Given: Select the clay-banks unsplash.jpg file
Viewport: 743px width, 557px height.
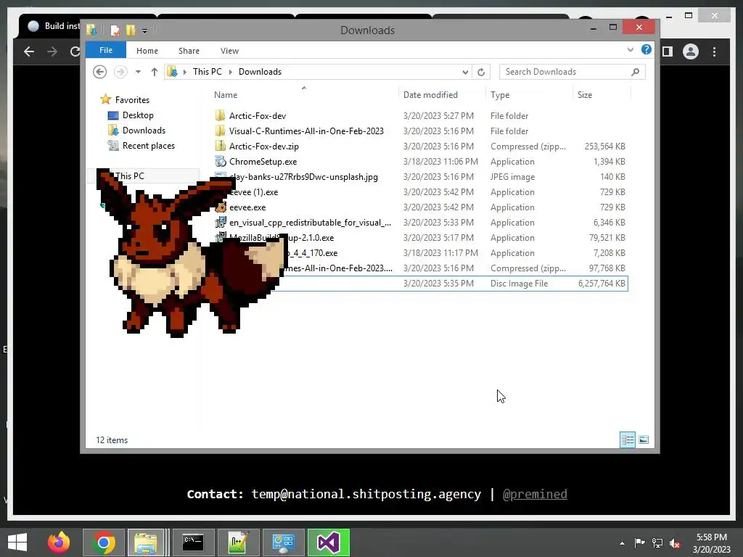Looking at the screenshot, I should [303, 177].
